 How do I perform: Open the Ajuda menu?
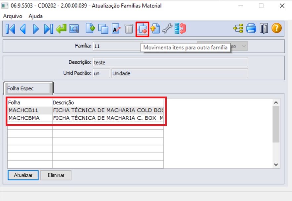point(36,16)
